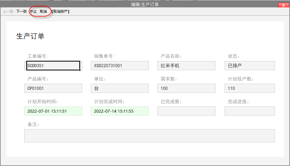Click the 产品编号: label
This screenshot has width=290, height=166.
click(38, 79)
